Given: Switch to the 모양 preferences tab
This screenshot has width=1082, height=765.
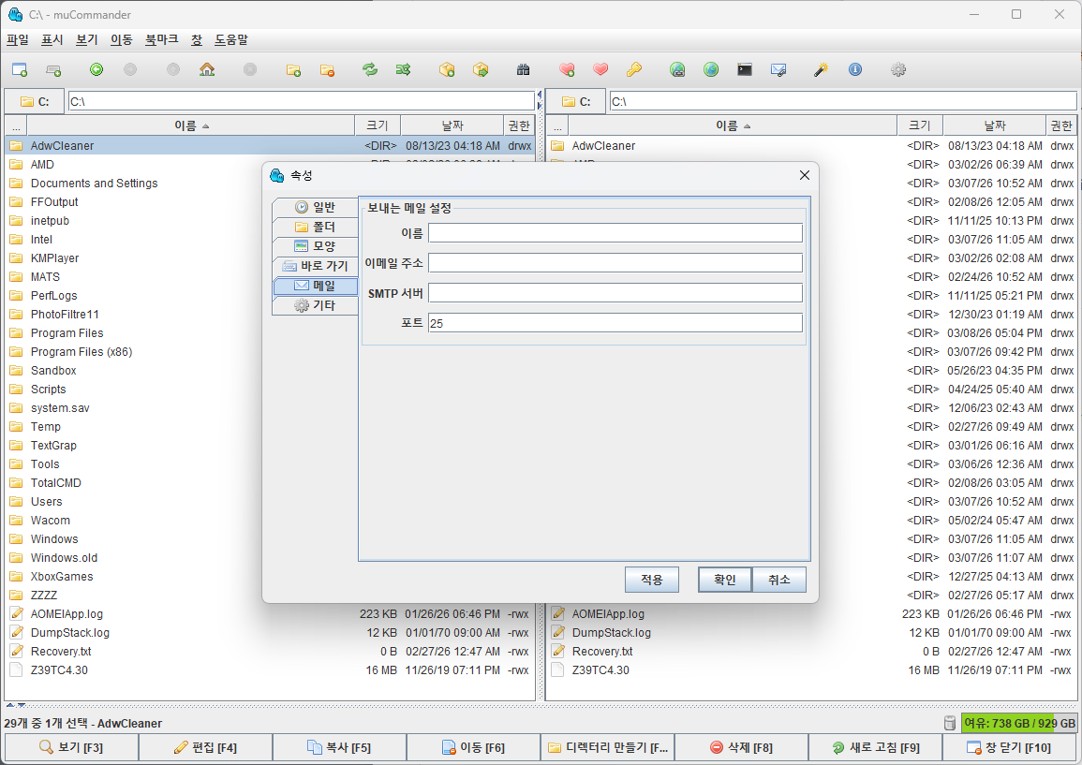Looking at the screenshot, I should [x=316, y=246].
